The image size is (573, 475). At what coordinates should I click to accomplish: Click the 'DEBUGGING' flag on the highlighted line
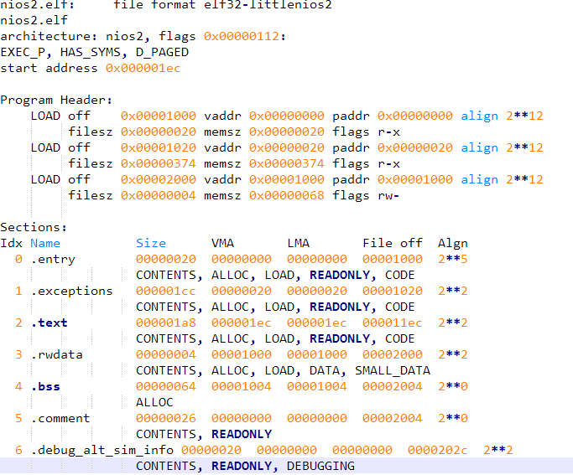320,466
